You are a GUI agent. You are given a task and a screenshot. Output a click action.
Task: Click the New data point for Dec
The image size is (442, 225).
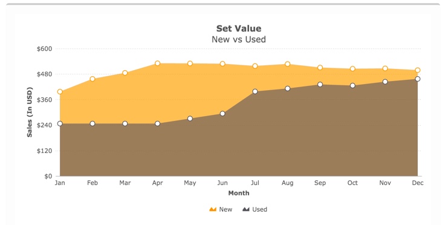pyautogui.click(x=417, y=70)
